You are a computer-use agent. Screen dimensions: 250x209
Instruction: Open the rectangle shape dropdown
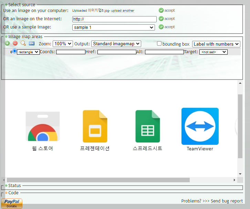click(28, 52)
